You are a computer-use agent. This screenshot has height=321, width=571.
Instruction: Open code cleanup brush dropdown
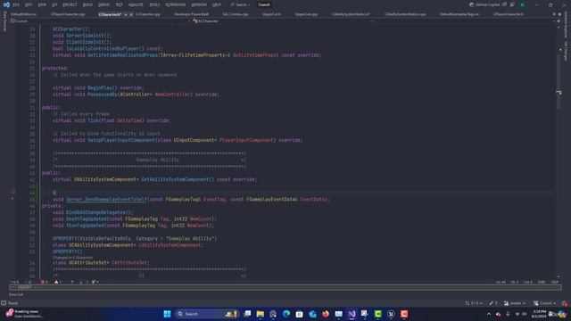pyautogui.click(x=95, y=282)
